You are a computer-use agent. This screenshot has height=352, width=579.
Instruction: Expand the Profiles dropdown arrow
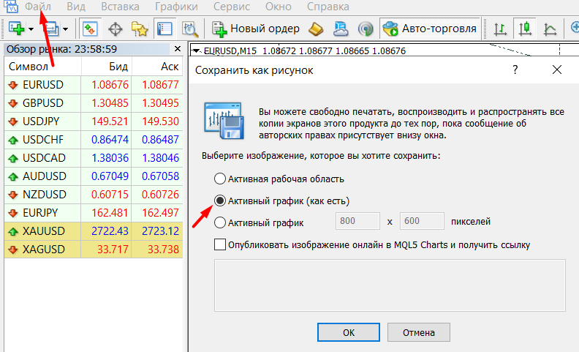pyautogui.click(x=65, y=29)
